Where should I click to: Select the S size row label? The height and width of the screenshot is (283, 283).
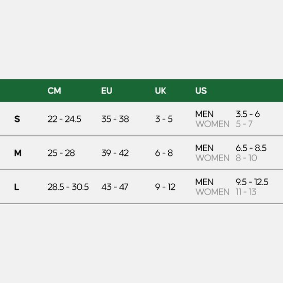point(17,119)
